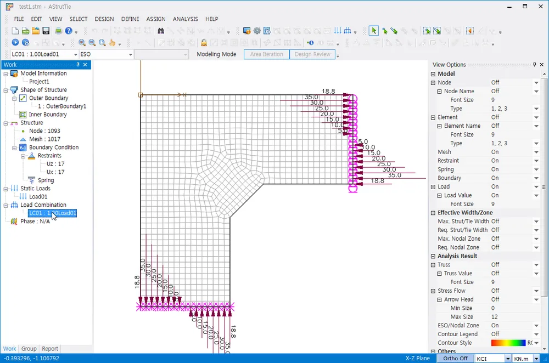The width and height of the screenshot is (549, 363).
Task: Click the Contour Style color gradient
Action: (x=508, y=343)
